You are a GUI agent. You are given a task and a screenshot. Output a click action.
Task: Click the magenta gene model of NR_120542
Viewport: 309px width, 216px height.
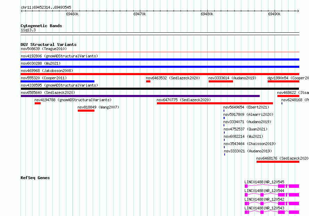272,203
